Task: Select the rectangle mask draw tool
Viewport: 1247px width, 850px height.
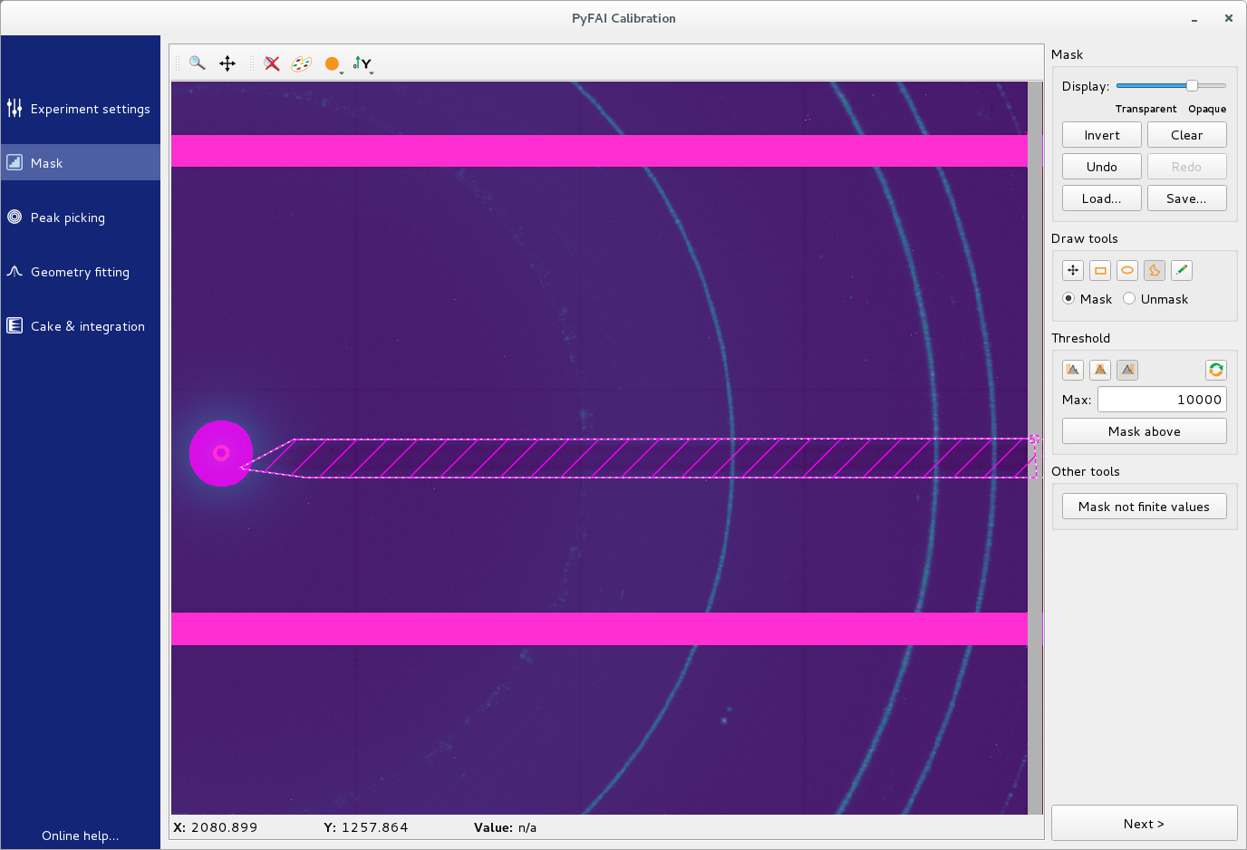Action: (1100, 270)
